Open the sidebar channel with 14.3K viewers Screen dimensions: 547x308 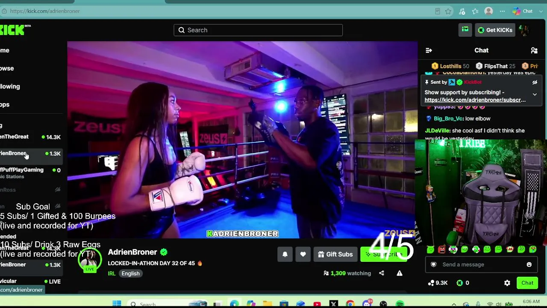(x=31, y=137)
